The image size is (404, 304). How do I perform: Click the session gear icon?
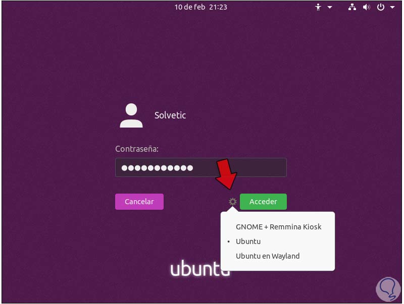tap(233, 202)
